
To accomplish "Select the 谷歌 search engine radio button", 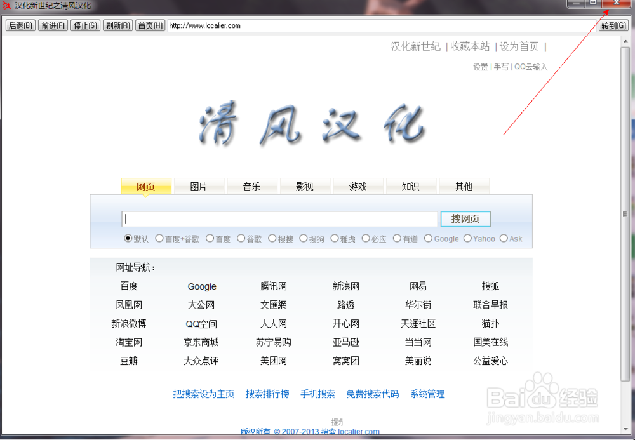I will coord(241,239).
